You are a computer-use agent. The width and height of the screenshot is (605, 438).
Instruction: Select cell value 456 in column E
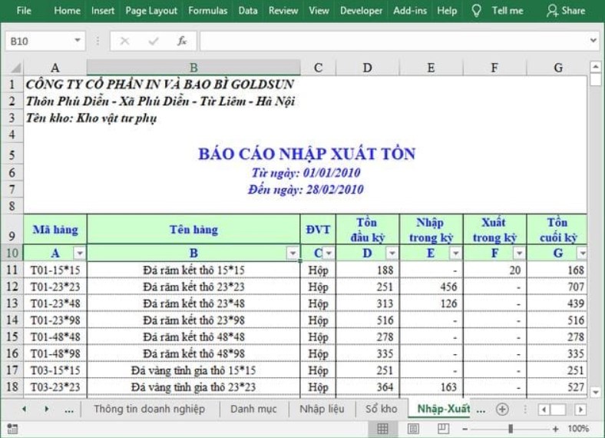[431, 287]
